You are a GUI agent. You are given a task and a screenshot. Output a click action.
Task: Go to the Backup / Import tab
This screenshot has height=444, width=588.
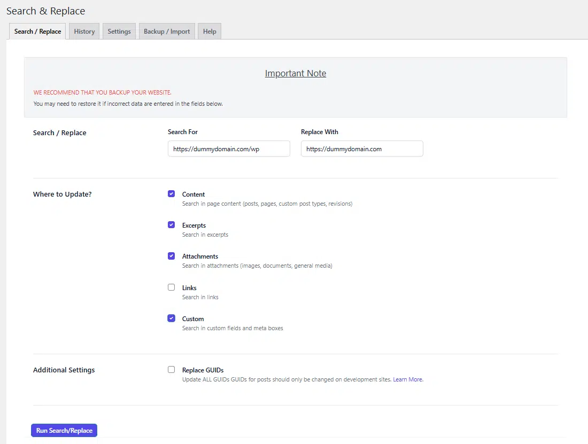[167, 32]
